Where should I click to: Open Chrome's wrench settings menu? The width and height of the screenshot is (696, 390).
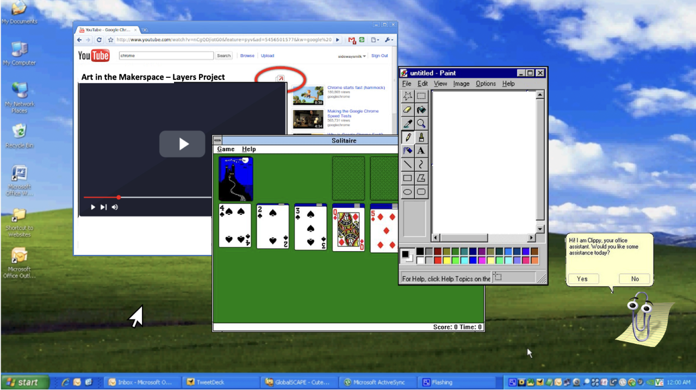[389, 40]
